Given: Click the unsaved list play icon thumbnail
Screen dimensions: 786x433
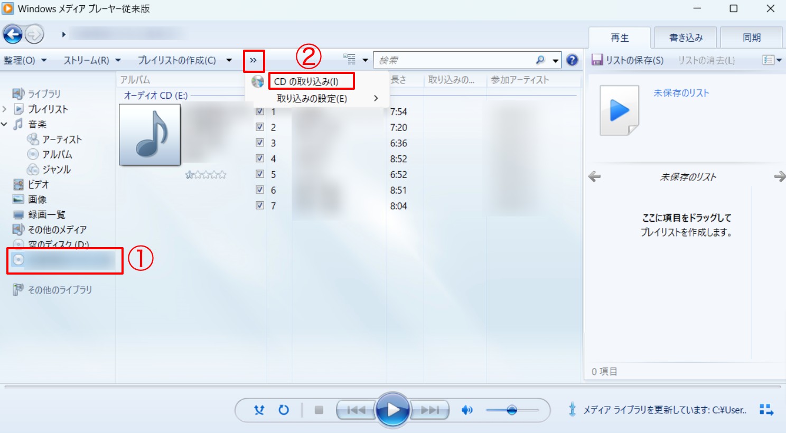Looking at the screenshot, I should click(620, 110).
